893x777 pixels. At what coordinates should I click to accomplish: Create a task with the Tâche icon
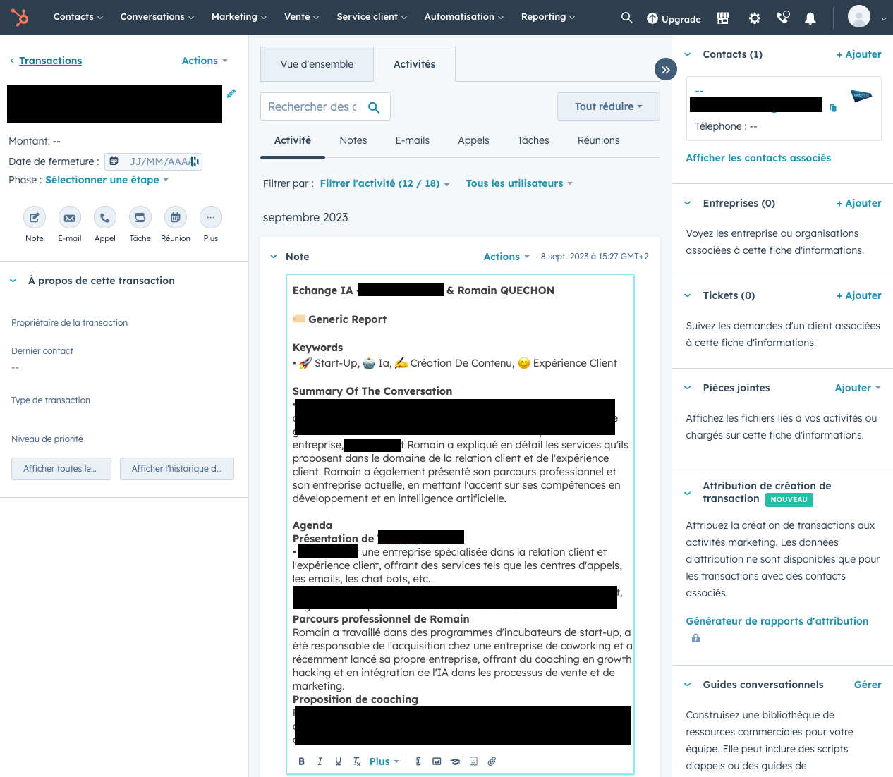click(x=140, y=217)
